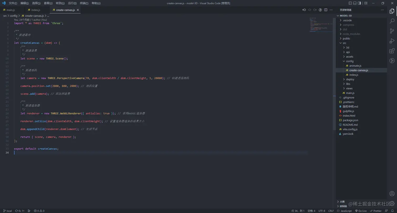Open animate.js in the explorer
The image size is (397, 213).
(x=361, y=66)
